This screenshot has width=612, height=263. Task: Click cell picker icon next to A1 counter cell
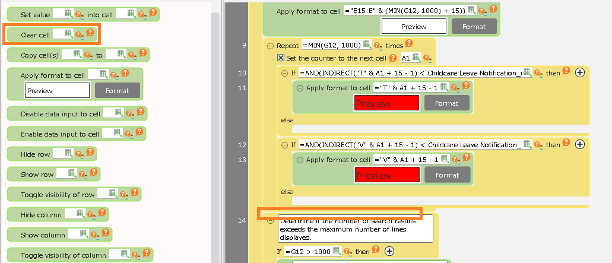tap(417, 58)
